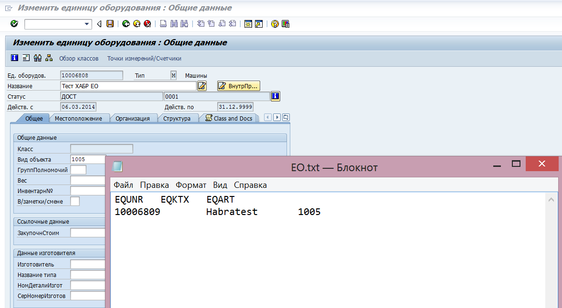Open the Вид menu in Notepad

[x=220, y=185]
